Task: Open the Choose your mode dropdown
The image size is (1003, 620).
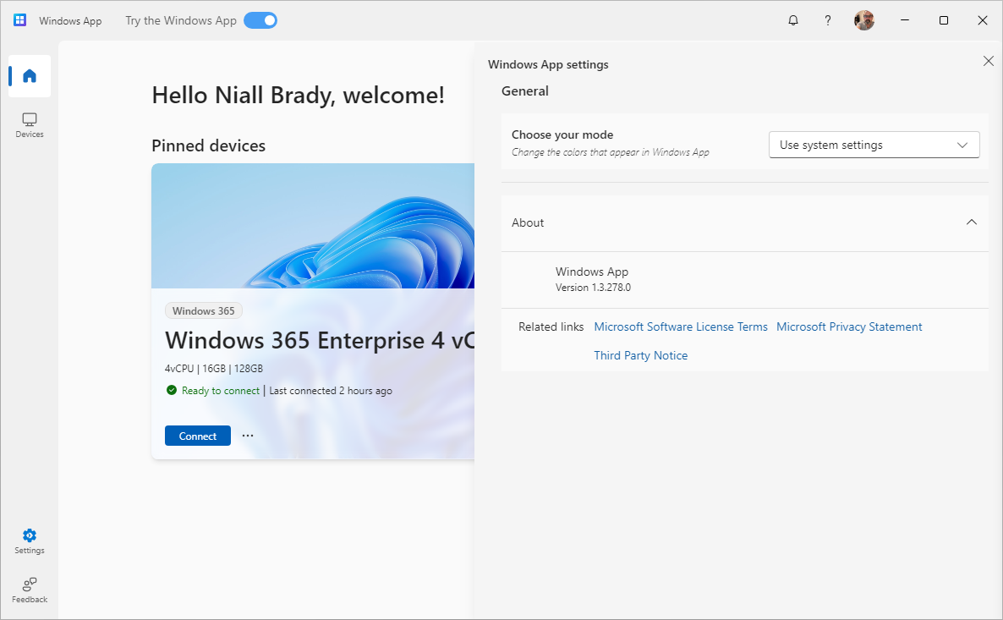Action: coord(874,145)
